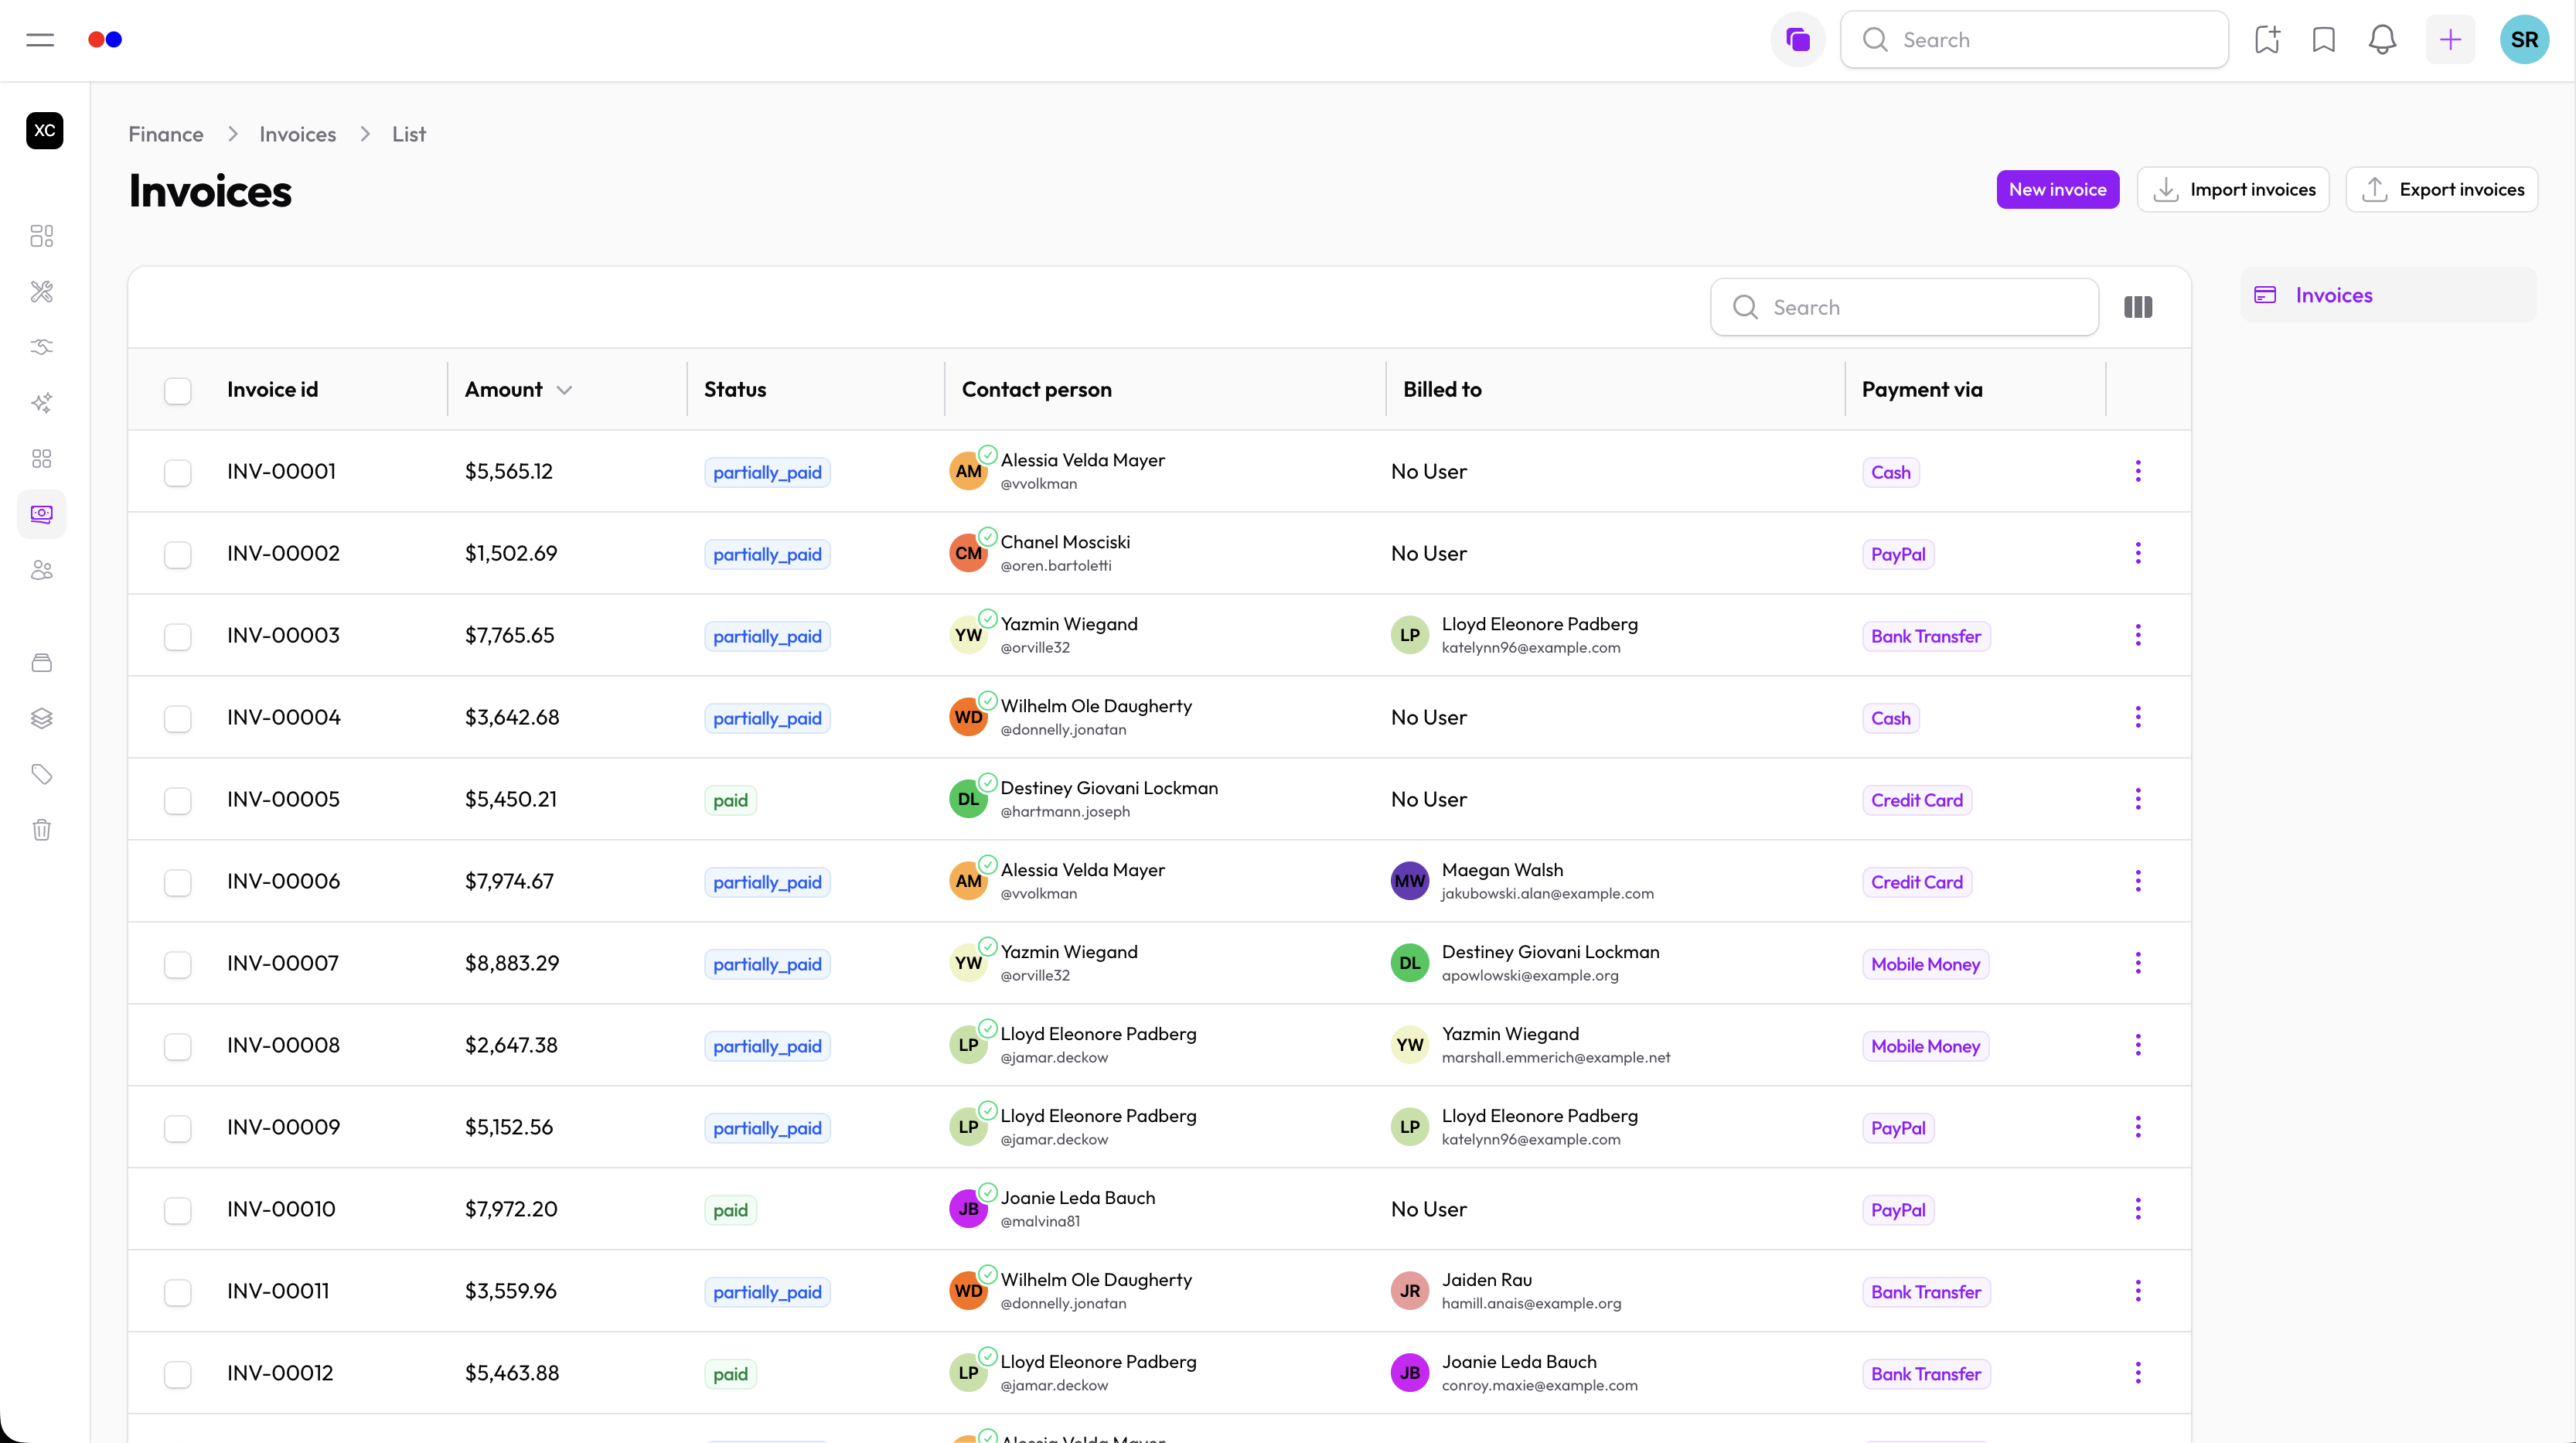Open the finance money sidebar icon
Image resolution: width=2576 pixels, height=1443 pixels.
click(x=42, y=514)
